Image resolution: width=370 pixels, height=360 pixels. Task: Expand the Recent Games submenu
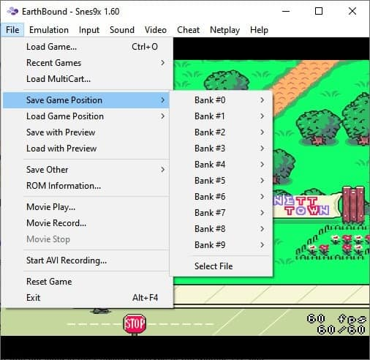(x=86, y=63)
